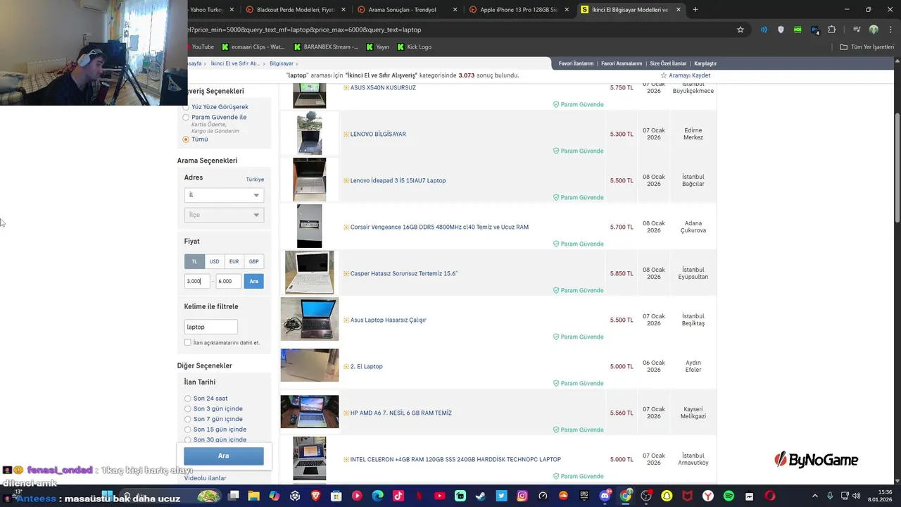This screenshot has height=507, width=901.
Task: Open Opera browser from the taskbar
Action: pos(769,496)
